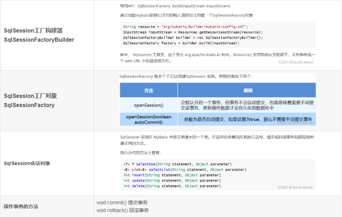The height and width of the screenshot is (217, 342).
Task: Click the blue table header '方法'
Action: (149, 90)
